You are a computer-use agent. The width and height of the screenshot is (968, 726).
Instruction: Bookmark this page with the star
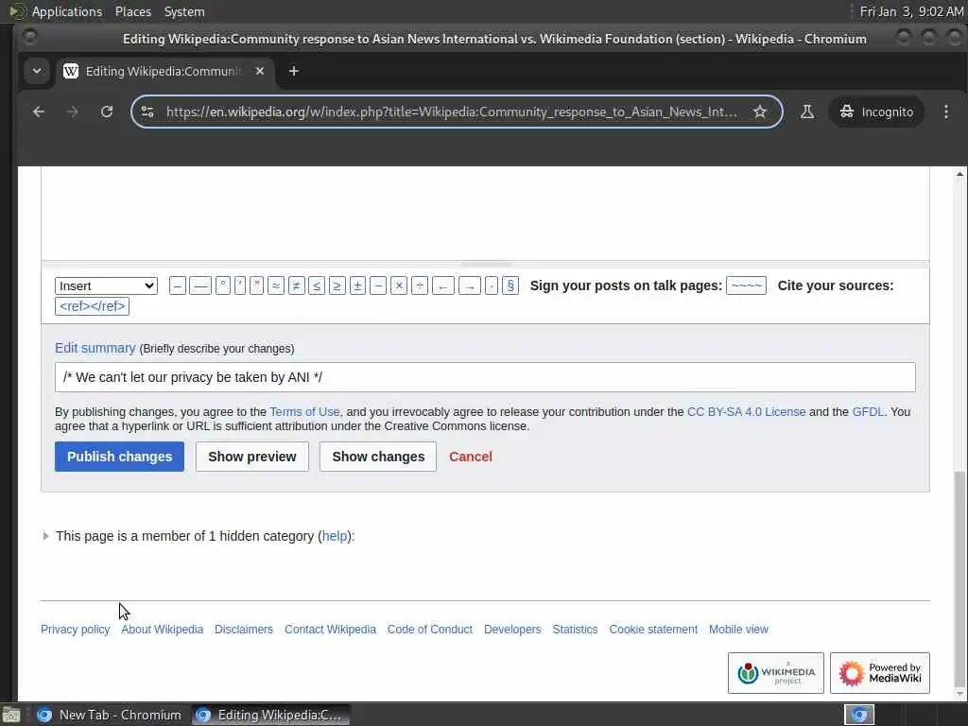[760, 112]
